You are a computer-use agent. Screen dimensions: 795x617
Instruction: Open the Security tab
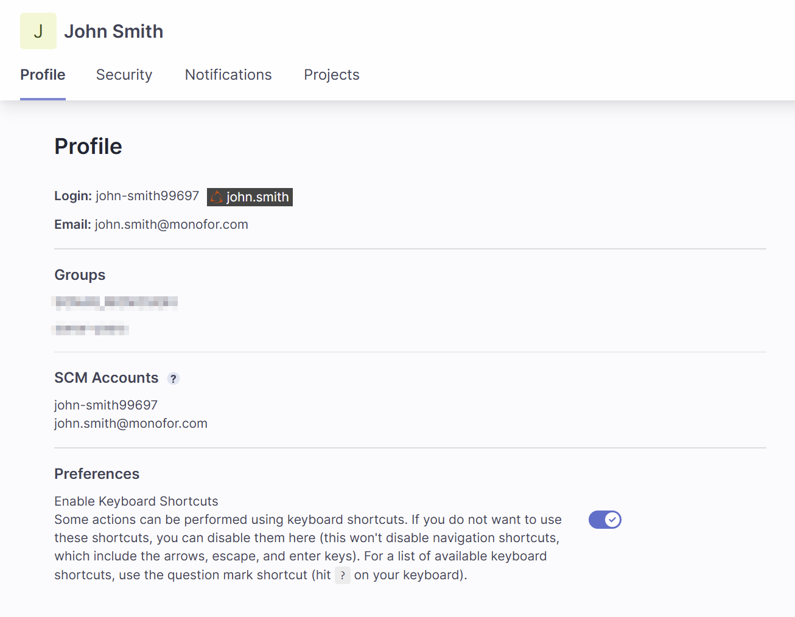(x=124, y=75)
